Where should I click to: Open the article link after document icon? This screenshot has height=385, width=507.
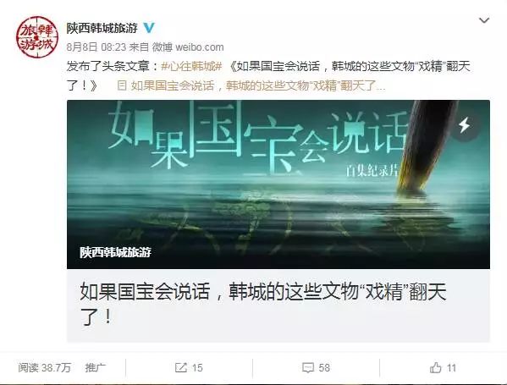coord(258,85)
